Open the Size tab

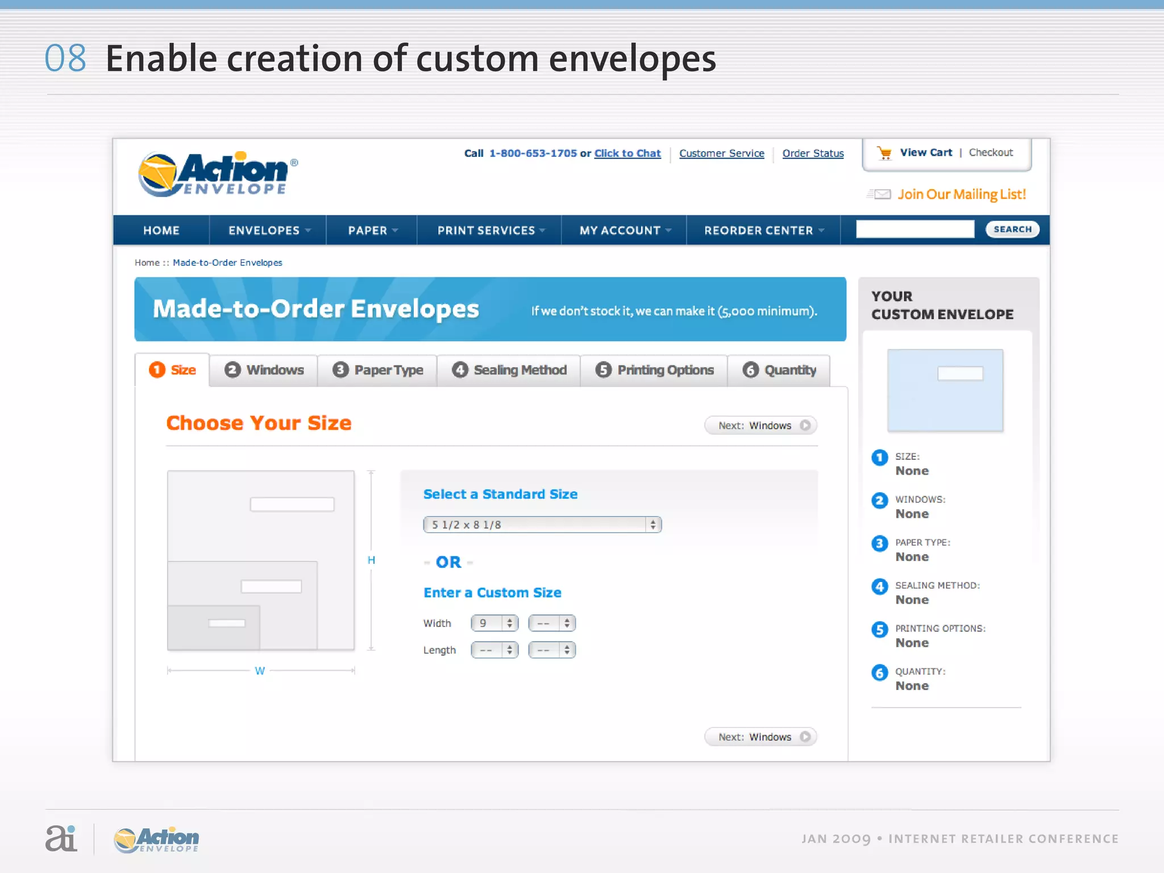pos(172,370)
